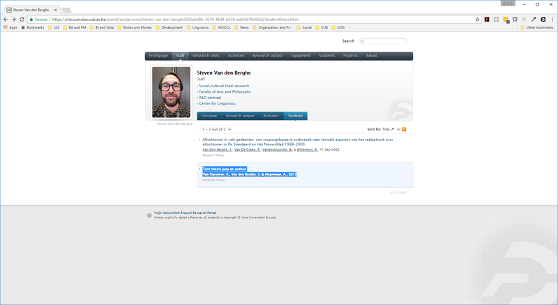Open the News bookmarks folder
The image size is (558, 305).
click(241, 27)
